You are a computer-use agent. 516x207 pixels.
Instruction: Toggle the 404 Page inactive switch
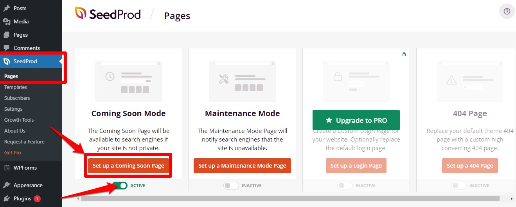click(x=459, y=186)
